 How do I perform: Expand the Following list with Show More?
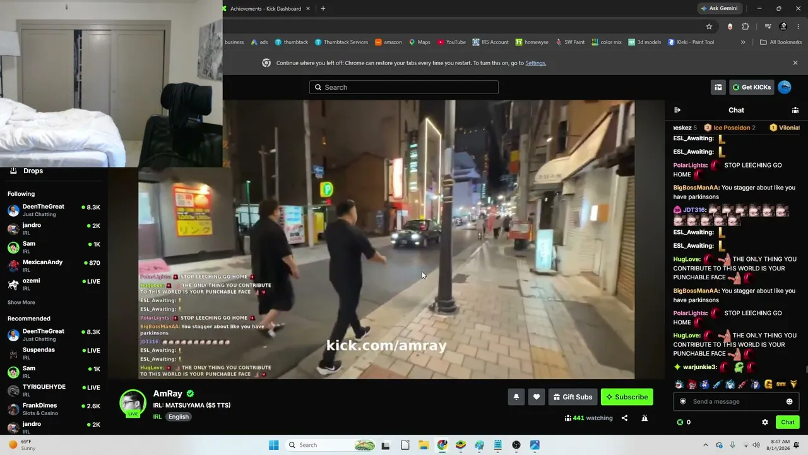tap(21, 303)
